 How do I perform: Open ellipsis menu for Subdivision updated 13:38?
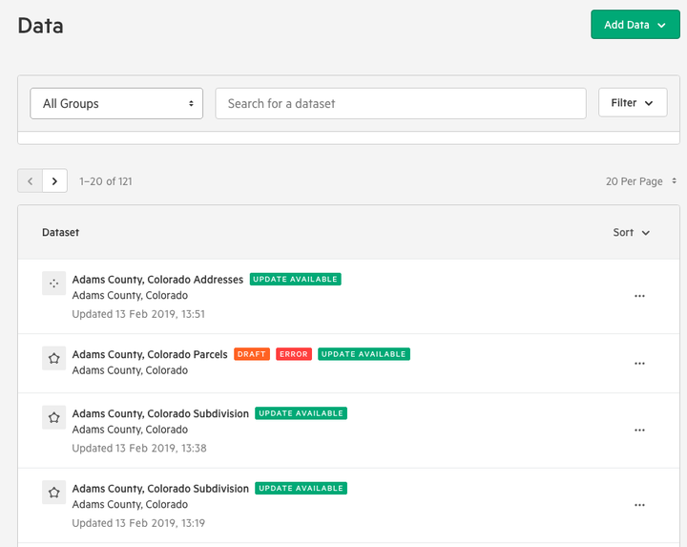coord(639,430)
